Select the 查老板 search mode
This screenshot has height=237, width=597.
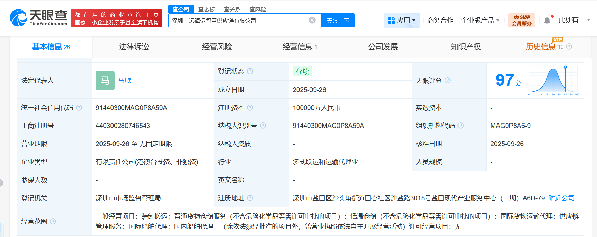click(207, 9)
